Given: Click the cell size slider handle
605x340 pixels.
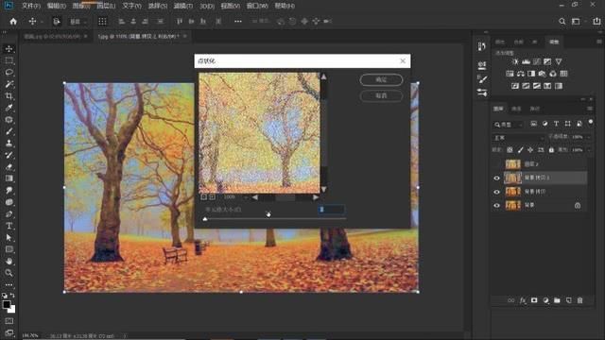Looking at the screenshot, I should click(x=205, y=219).
